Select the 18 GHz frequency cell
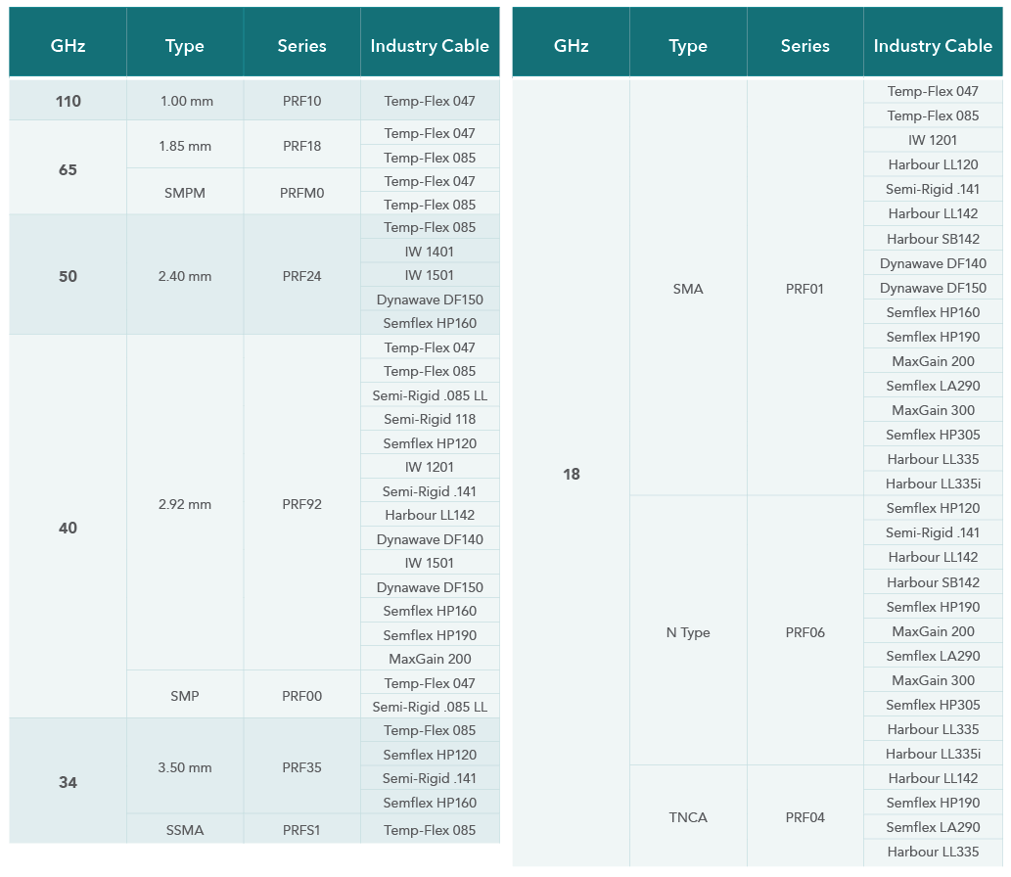The width and height of the screenshot is (1011, 877). (571, 474)
